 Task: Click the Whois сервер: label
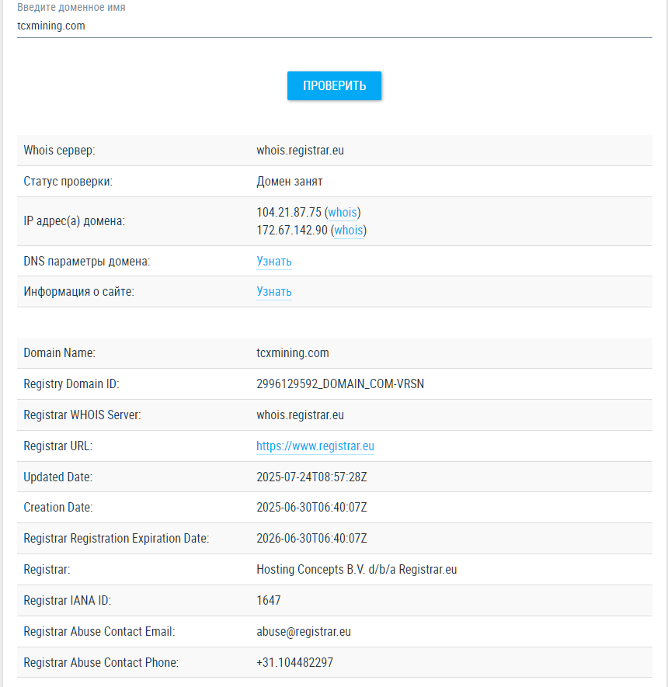(x=59, y=151)
